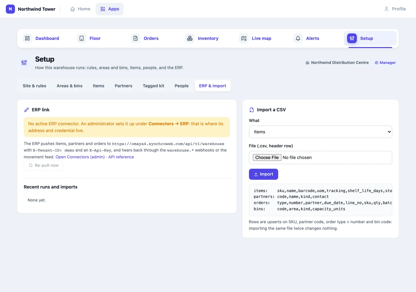Click the Profile person icon
The width and height of the screenshot is (416, 292).
[x=386, y=9]
